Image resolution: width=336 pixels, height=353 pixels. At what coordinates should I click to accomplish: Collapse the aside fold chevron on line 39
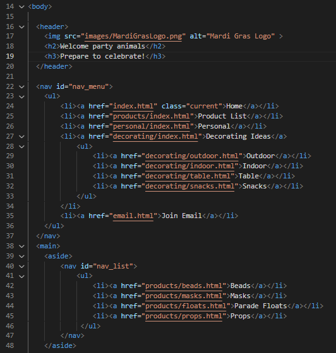(x=21, y=256)
